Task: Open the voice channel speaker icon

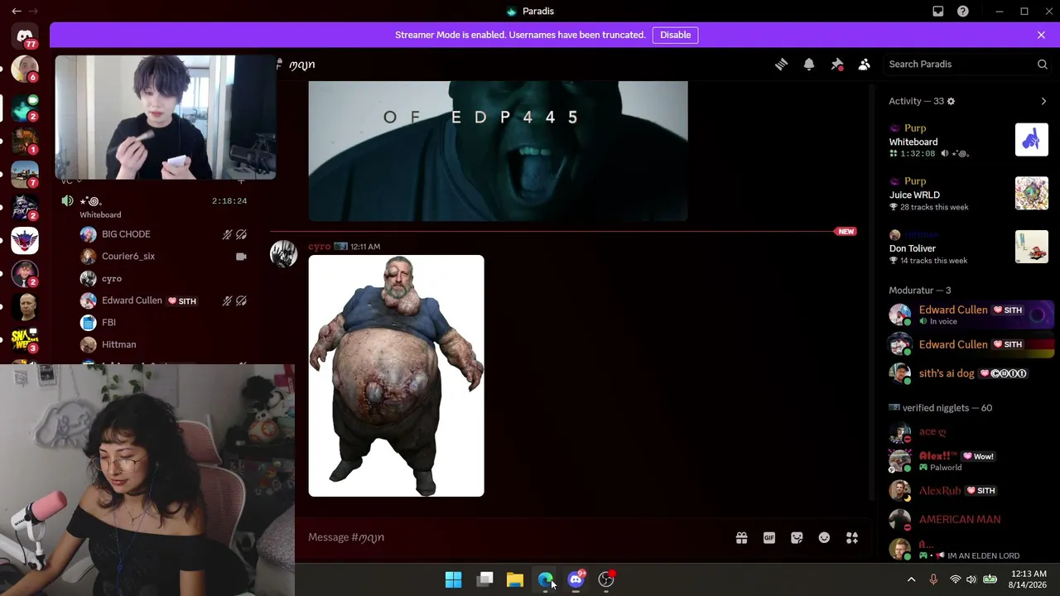Action: point(67,201)
